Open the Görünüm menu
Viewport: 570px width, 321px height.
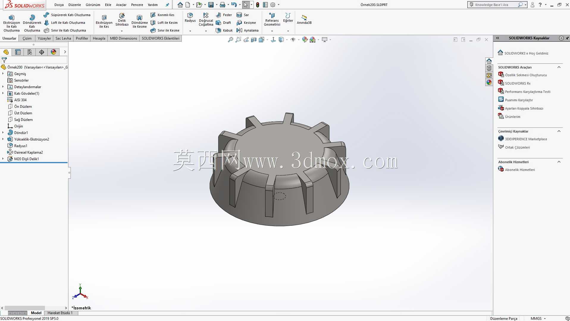[93, 5]
